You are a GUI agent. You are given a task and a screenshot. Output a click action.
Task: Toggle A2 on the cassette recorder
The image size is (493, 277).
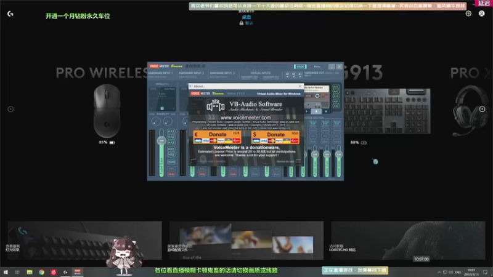336,92
